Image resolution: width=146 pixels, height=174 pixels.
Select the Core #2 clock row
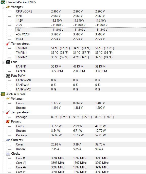point(81,167)
